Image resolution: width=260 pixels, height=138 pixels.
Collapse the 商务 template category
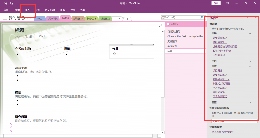point(250,66)
